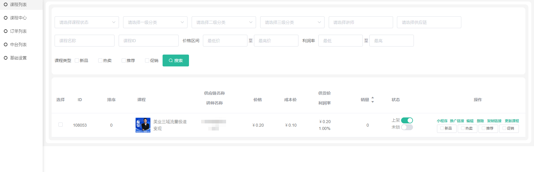Image resolution: width=534 pixels, height=172 pixels.
Task: Delete the course via 删除 link
Action: pyautogui.click(x=480, y=121)
